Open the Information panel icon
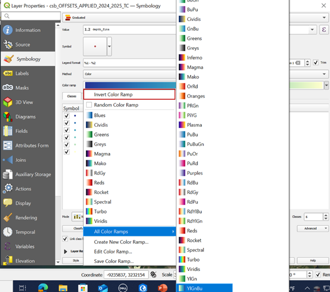330x292 pixels. pyautogui.click(x=8, y=30)
